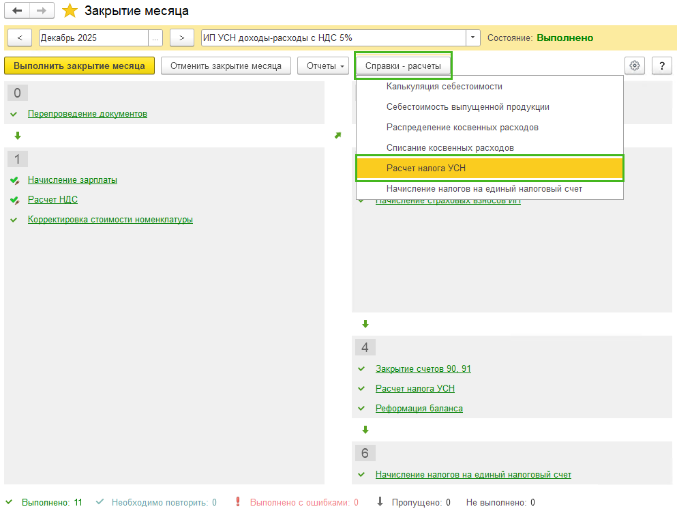The width and height of the screenshot is (677, 511).
Task: Click edited check icon beside Начисление зарплаты
Action: click(15, 180)
